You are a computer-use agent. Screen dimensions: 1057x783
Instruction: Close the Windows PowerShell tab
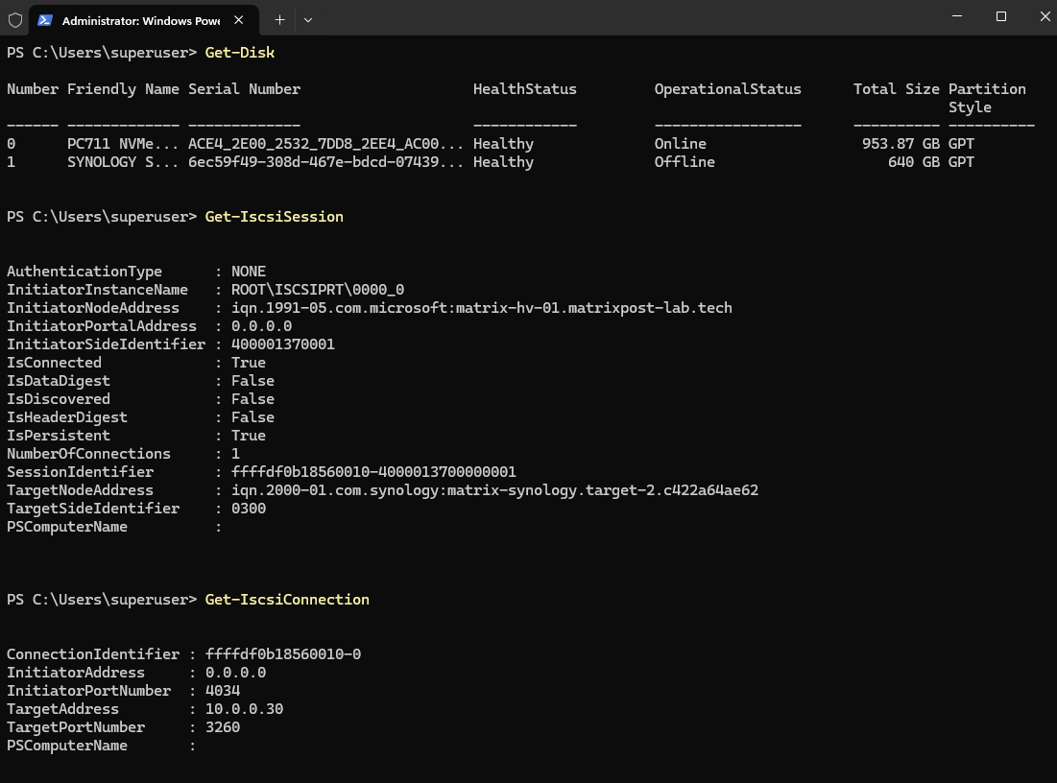point(239,20)
